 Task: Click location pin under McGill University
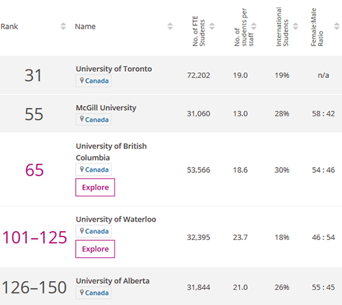[x=81, y=119]
